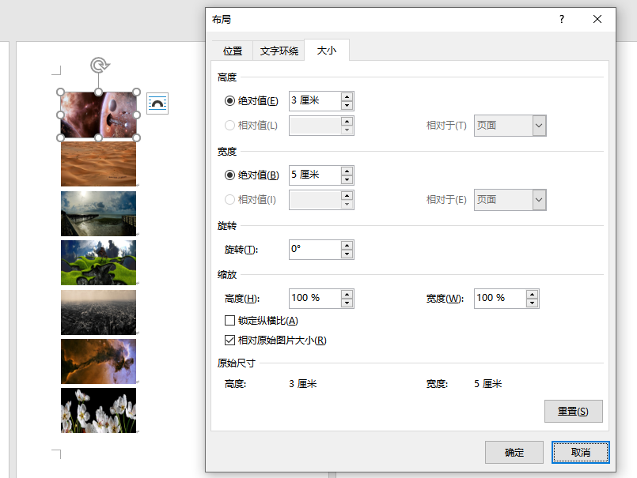The width and height of the screenshot is (637, 478).
Task: Switch to the 位置 tab
Action: (x=233, y=51)
